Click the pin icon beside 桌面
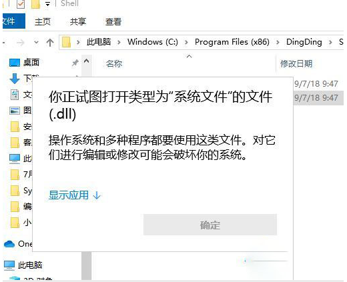347x282 pixels. (75, 63)
